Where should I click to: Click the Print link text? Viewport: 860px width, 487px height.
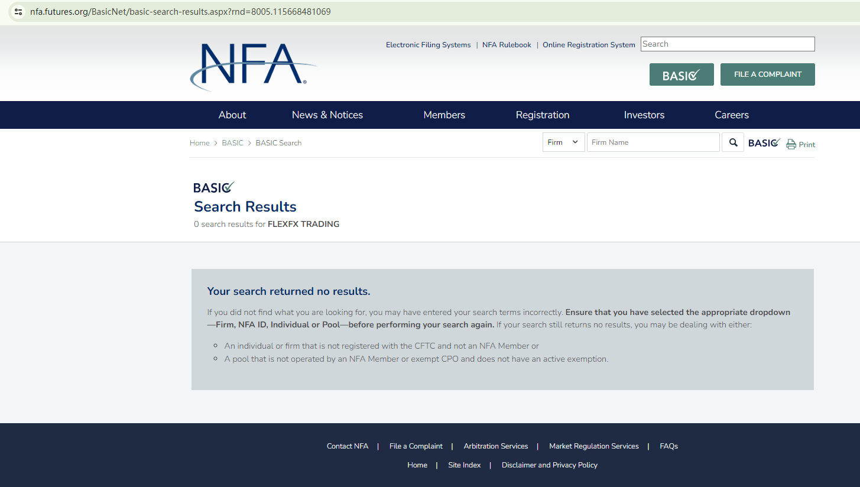pos(807,145)
